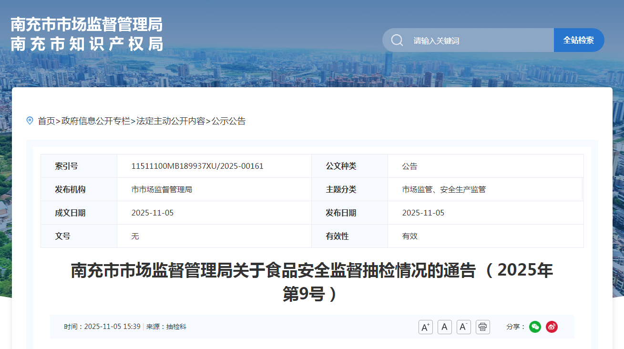The image size is (624, 349).
Task: Share the article via the Weibo icon
Action: point(552,327)
